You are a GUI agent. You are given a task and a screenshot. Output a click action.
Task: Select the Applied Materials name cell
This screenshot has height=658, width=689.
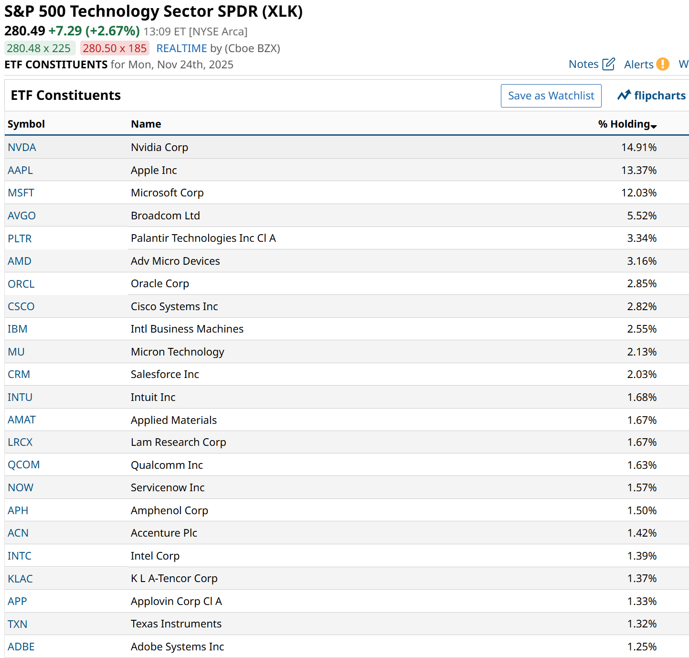click(174, 420)
